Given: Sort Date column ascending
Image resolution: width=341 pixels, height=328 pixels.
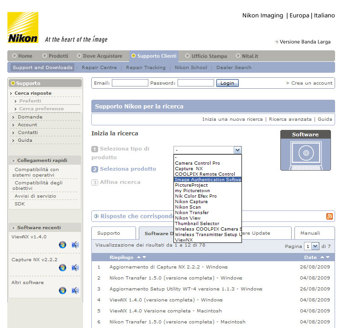Looking at the screenshot, I should point(323,258).
